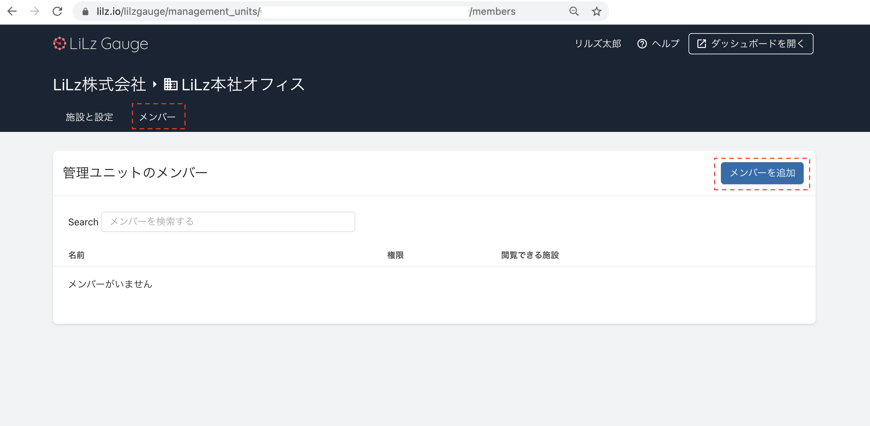Click the メンバーがいません message
870x426 pixels.
[110, 284]
